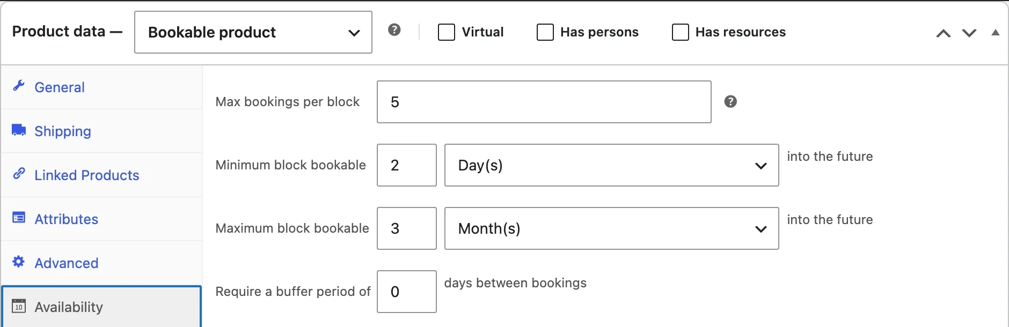
Task: Click the Virtual checkbox label text
Action: (482, 32)
